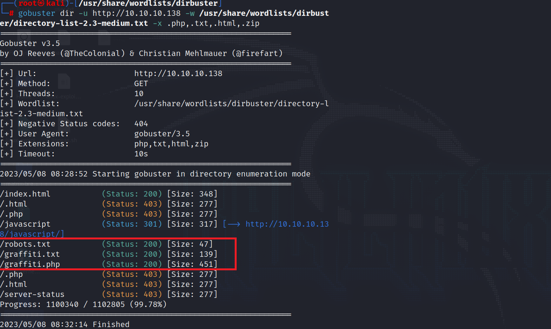Screen dimensions: 551x329
Task: Click Status: 403 on the /server-status row
Action: click(x=132, y=294)
